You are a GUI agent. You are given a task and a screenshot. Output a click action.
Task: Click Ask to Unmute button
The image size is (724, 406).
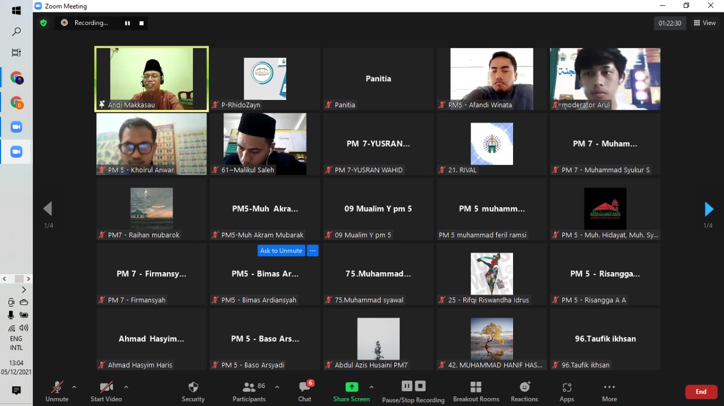pyautogui.click(x=281, y=251)
